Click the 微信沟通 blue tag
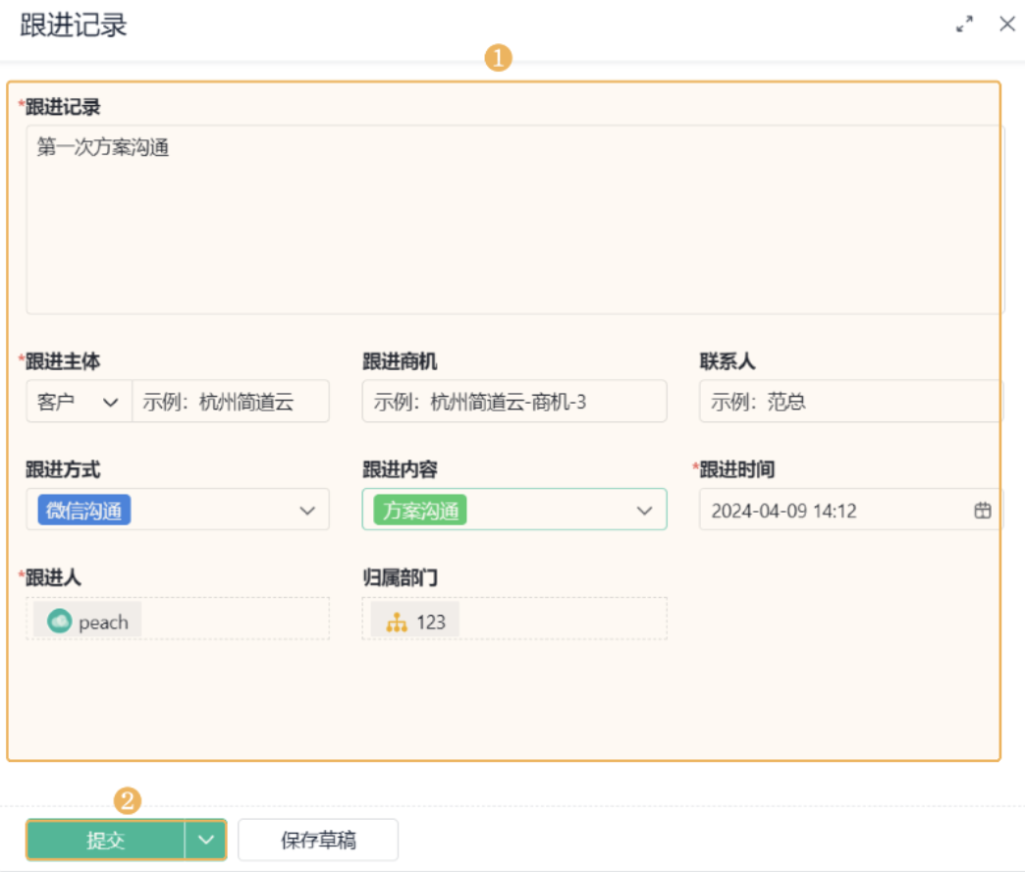The height and width of the screenshot is (872, 1025). pos(84,511)
